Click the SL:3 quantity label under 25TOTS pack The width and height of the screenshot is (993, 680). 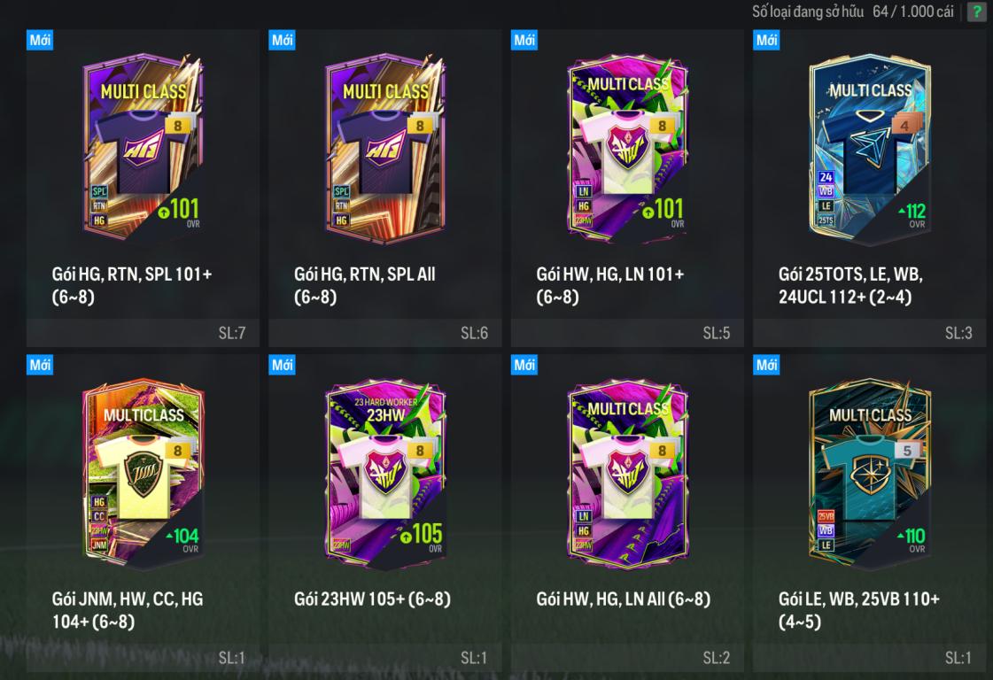(x=958, y=333)
